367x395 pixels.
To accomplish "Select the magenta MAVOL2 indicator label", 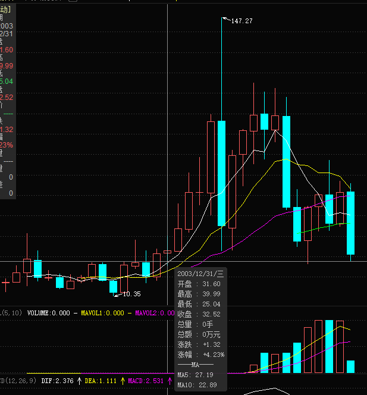I will [155, 312].
